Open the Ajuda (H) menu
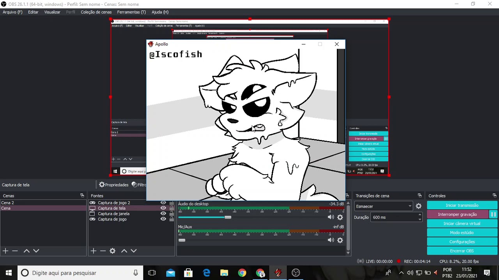 coord(160,12)
